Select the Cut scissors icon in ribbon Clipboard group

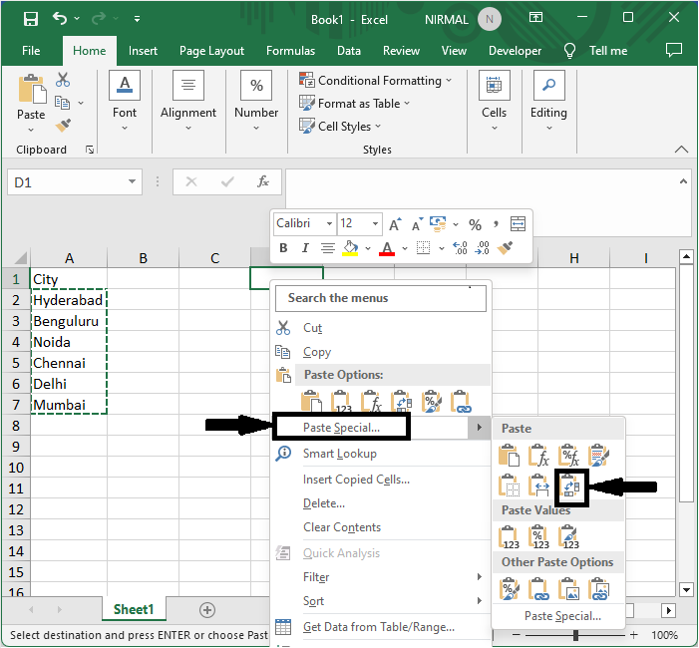63,80
